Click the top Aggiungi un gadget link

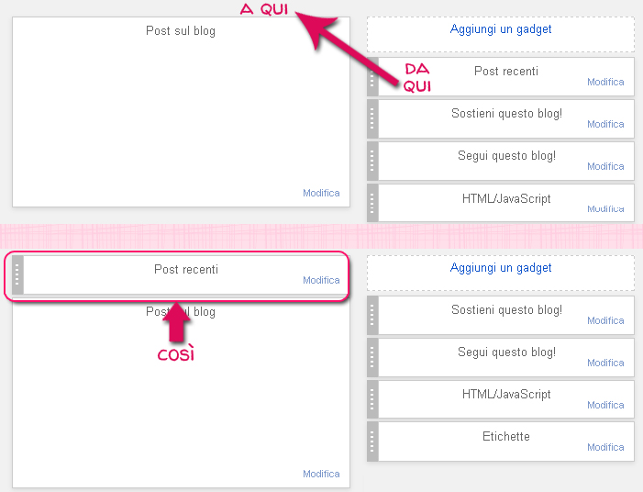pos(500,29)
